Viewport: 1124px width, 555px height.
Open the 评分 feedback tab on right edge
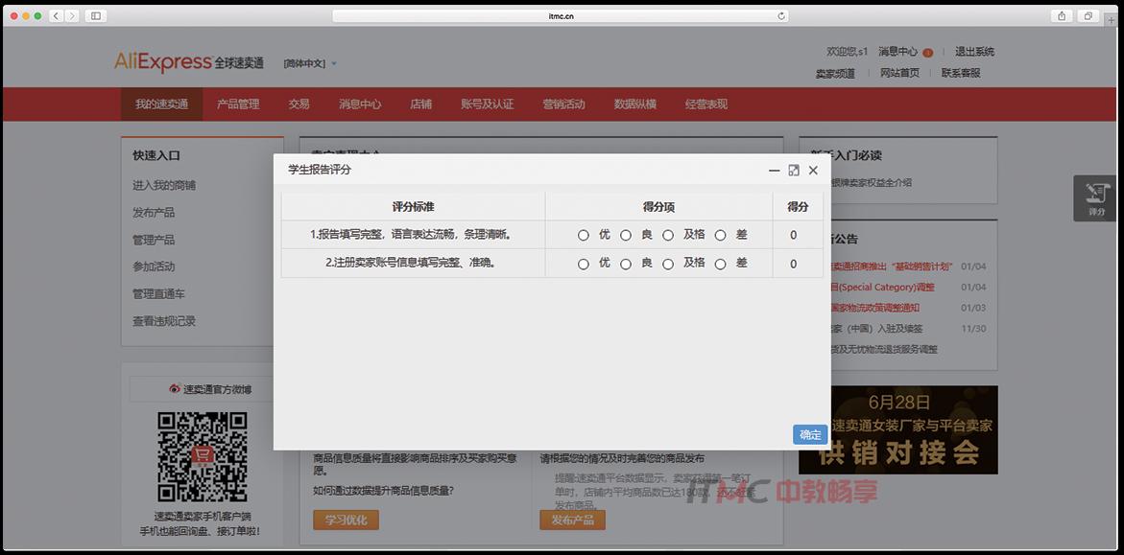coord(1094,199)
